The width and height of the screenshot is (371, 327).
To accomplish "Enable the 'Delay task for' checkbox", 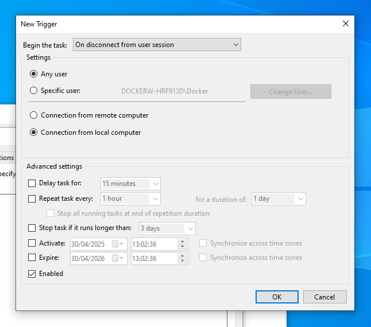I will click(32, 184).
